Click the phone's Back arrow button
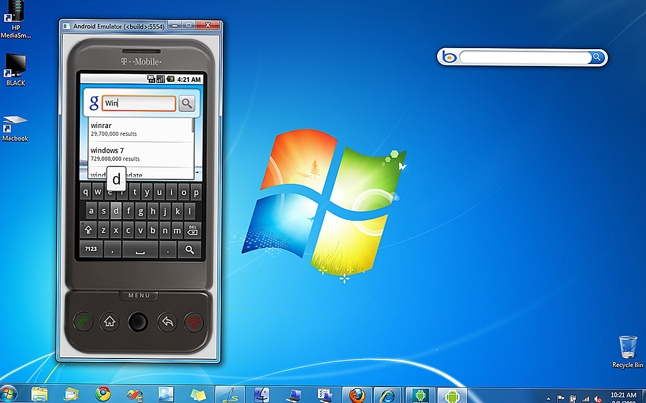The height and width of the screenshot is (403, 646). 167,322
